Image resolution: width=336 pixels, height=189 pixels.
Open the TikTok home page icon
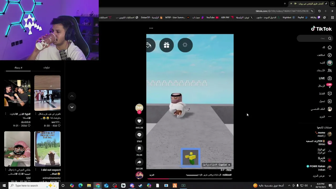tap(330, 48)
